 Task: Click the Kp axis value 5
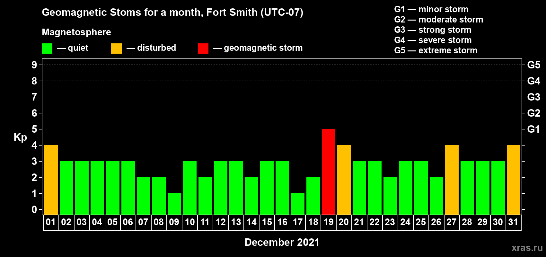coord(34,129)
